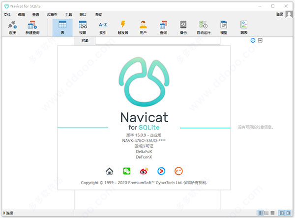Click the NAVK-47BO-S5UO license key text
Screen dimensions: 295x218
144,140
